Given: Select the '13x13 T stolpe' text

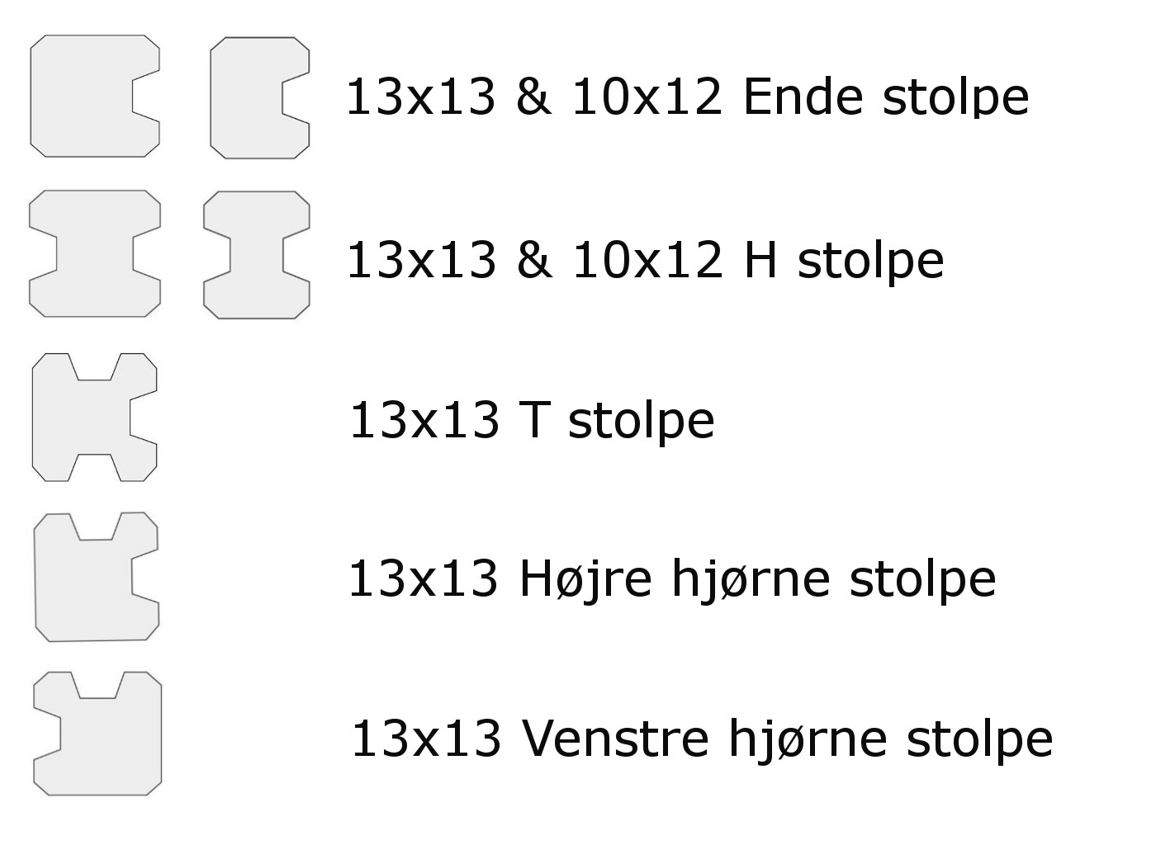Looking at the screenshot, I should [x=532, y=419].
